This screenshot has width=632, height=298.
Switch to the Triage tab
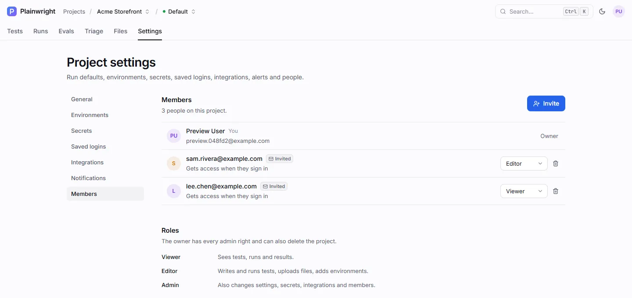tap(94, 31)
